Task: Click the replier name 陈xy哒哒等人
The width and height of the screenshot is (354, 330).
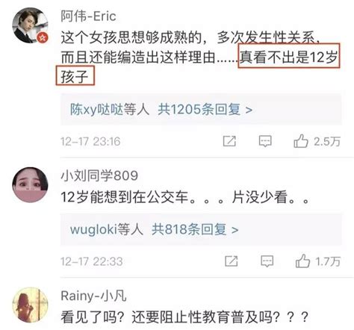Action: click(110, 110)
